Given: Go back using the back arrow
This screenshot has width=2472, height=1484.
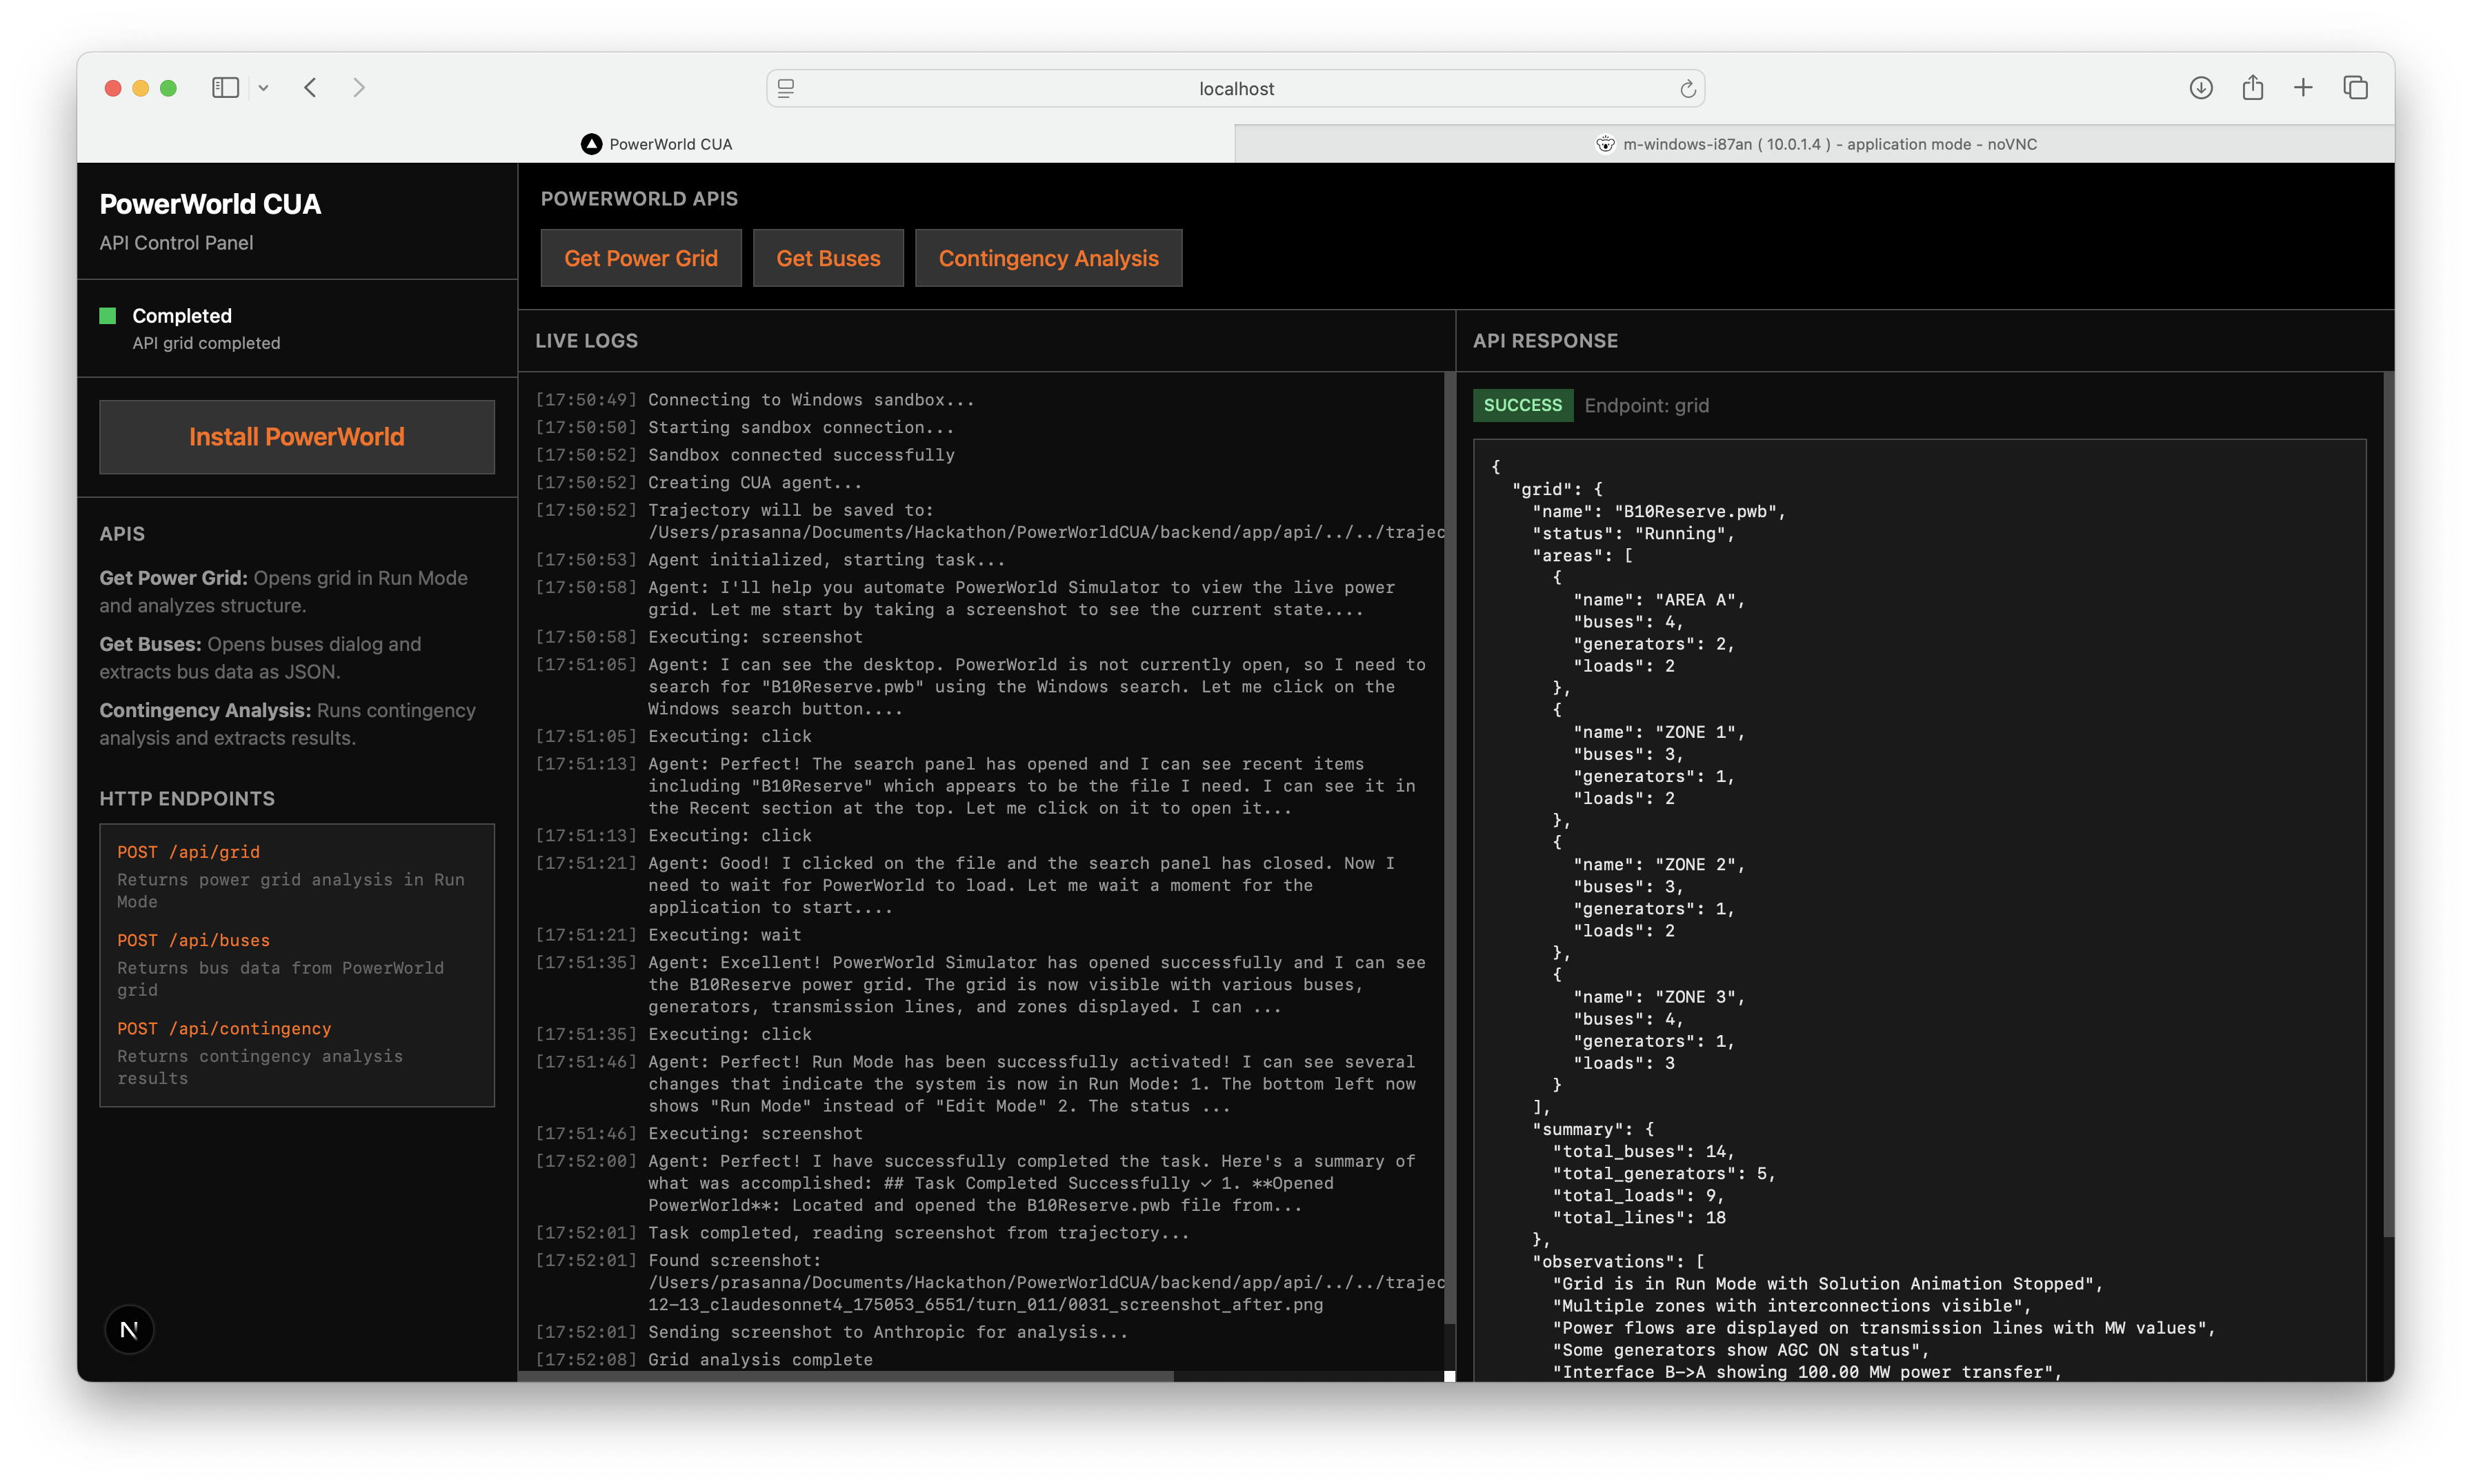Looking at the screenshot, I should [x=311, y=88].
